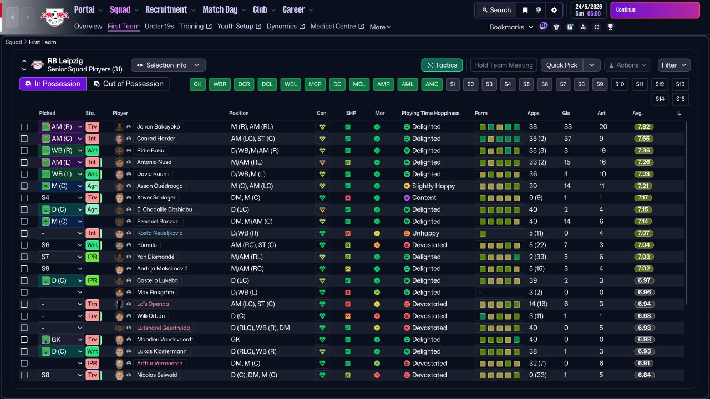Viewport: 710px width, 399px height.
Task: Click Xaver Schlager's content face icon
Action: [x=407, y=198]
